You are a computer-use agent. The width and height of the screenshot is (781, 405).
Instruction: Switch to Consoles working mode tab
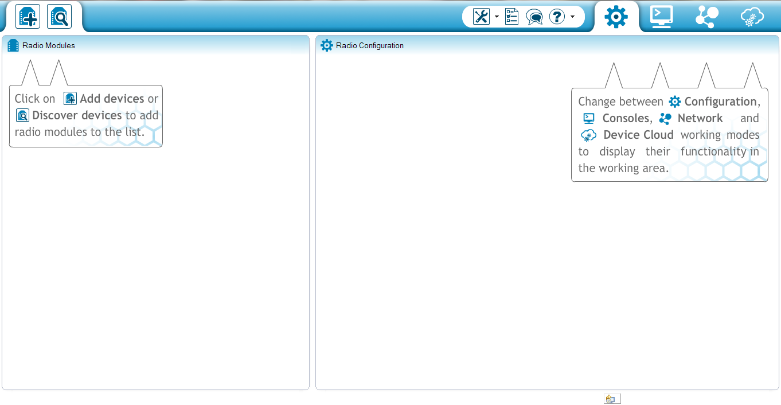(x=661, y=17)
